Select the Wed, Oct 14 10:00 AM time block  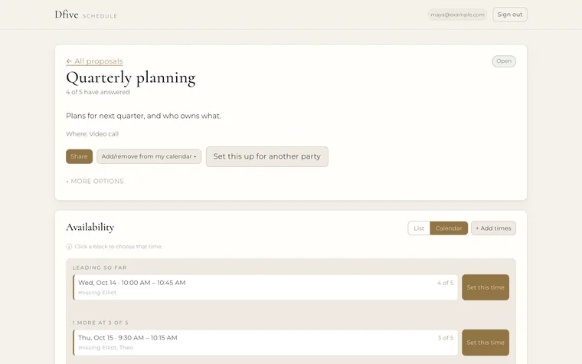coord(265,287)
